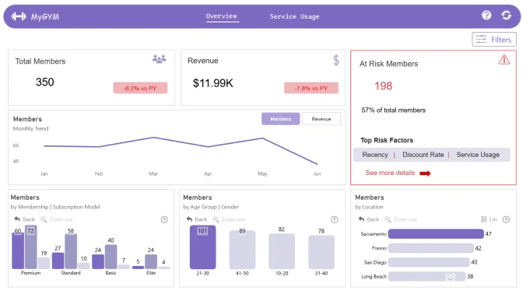Click the refresh icon in the header

[x=507, y=15]
